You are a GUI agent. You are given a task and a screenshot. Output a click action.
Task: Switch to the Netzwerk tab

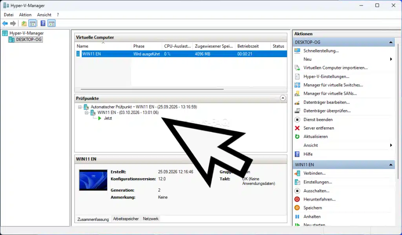pos(151,219)
